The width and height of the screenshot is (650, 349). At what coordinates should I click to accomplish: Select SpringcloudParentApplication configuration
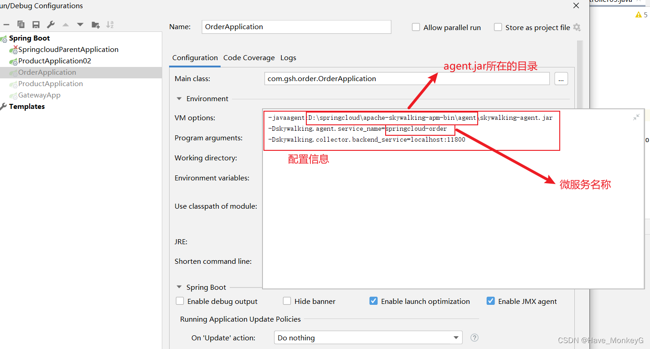(x=68, y=50)
